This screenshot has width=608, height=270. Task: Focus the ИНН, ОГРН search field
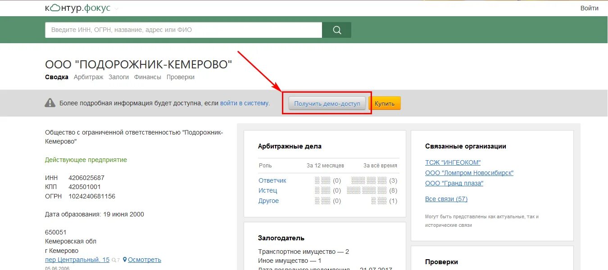184,30
